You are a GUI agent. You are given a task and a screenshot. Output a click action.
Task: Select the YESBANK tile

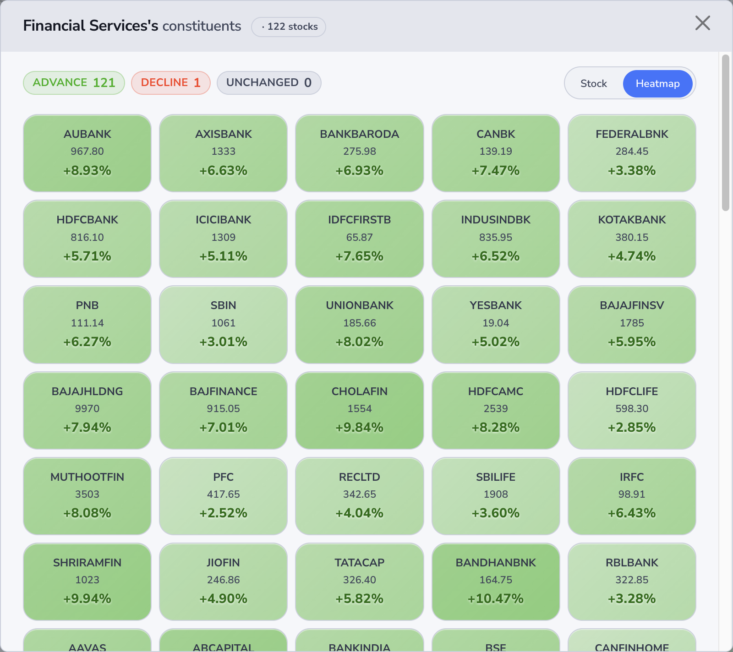point(496,324)
